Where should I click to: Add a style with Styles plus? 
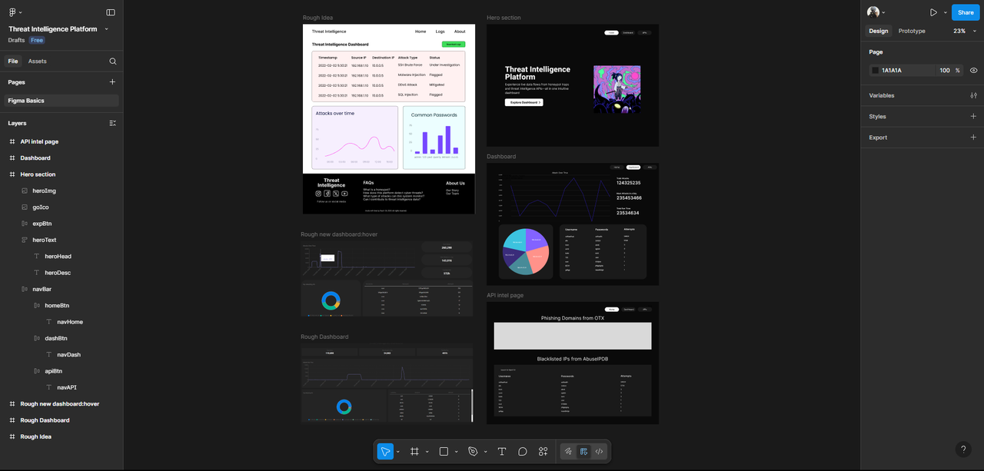(x=973, y=117)
